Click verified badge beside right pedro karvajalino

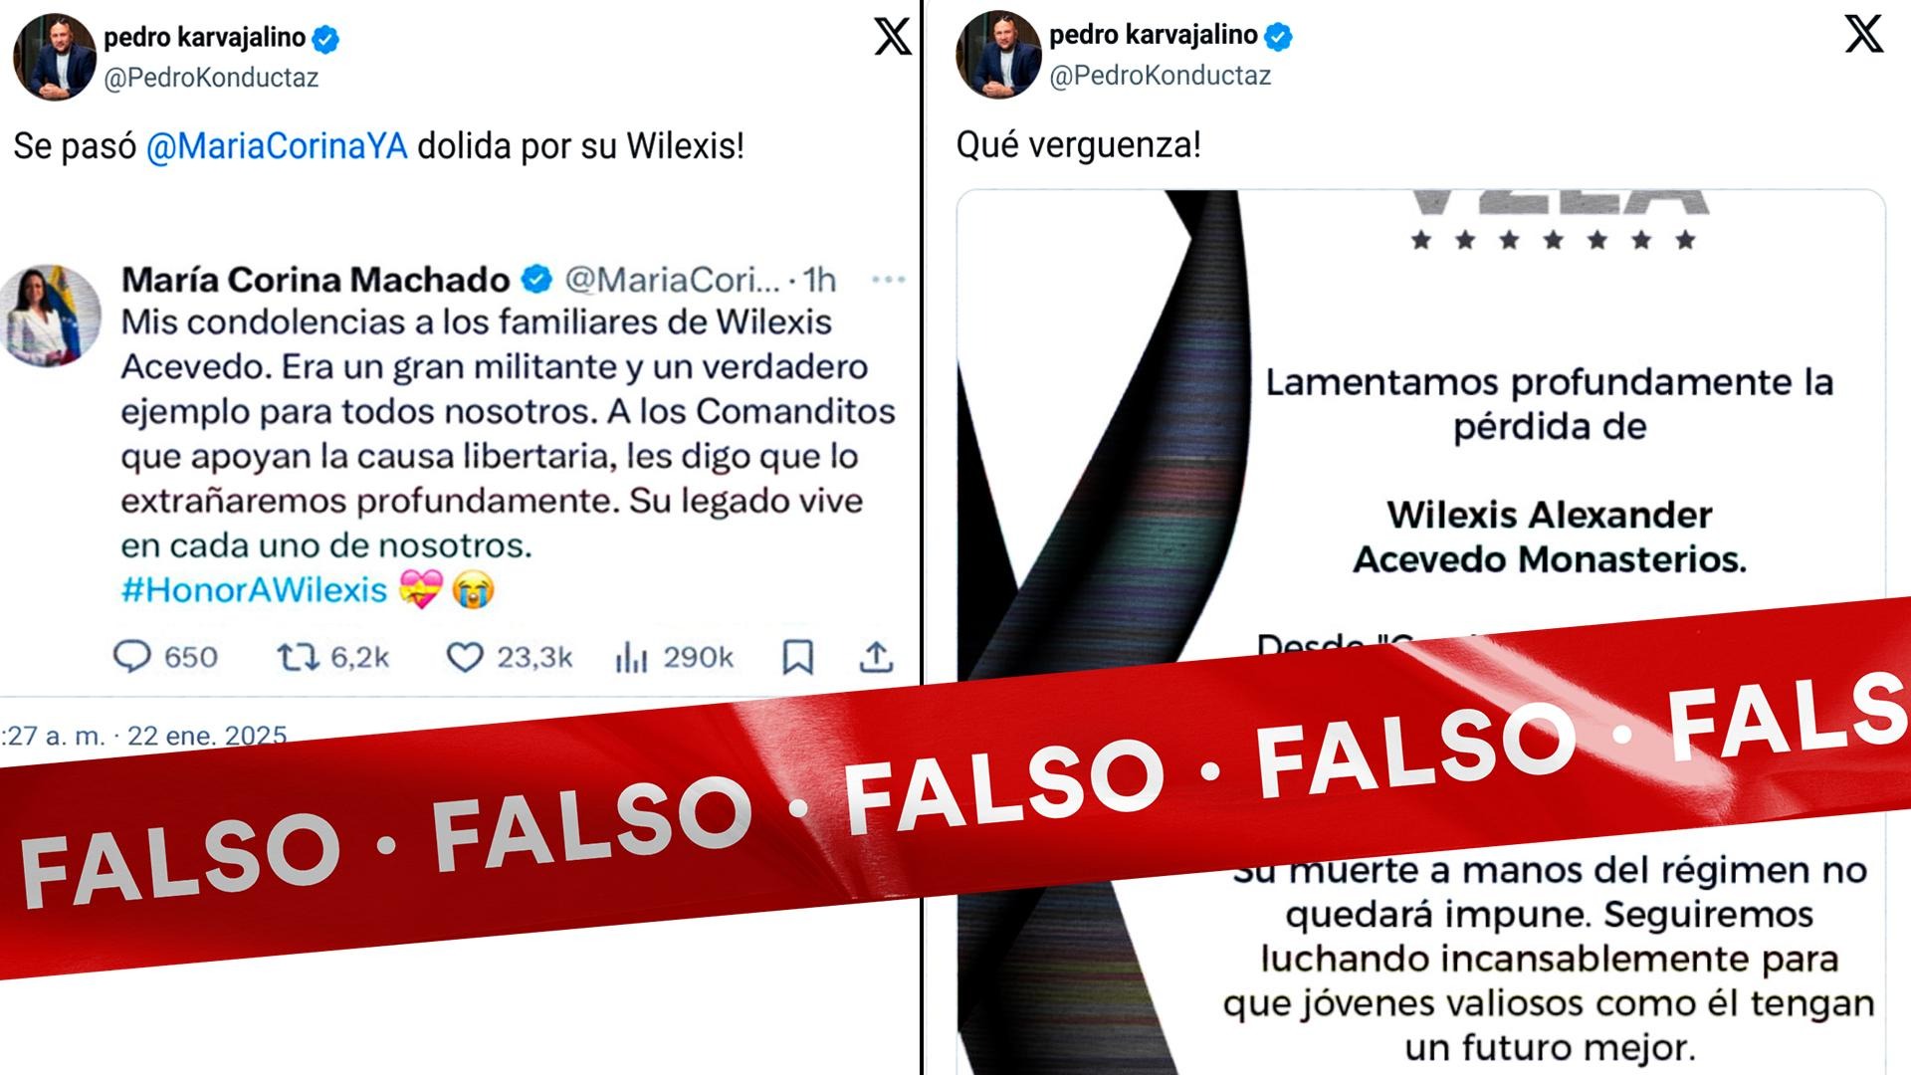1278,37
